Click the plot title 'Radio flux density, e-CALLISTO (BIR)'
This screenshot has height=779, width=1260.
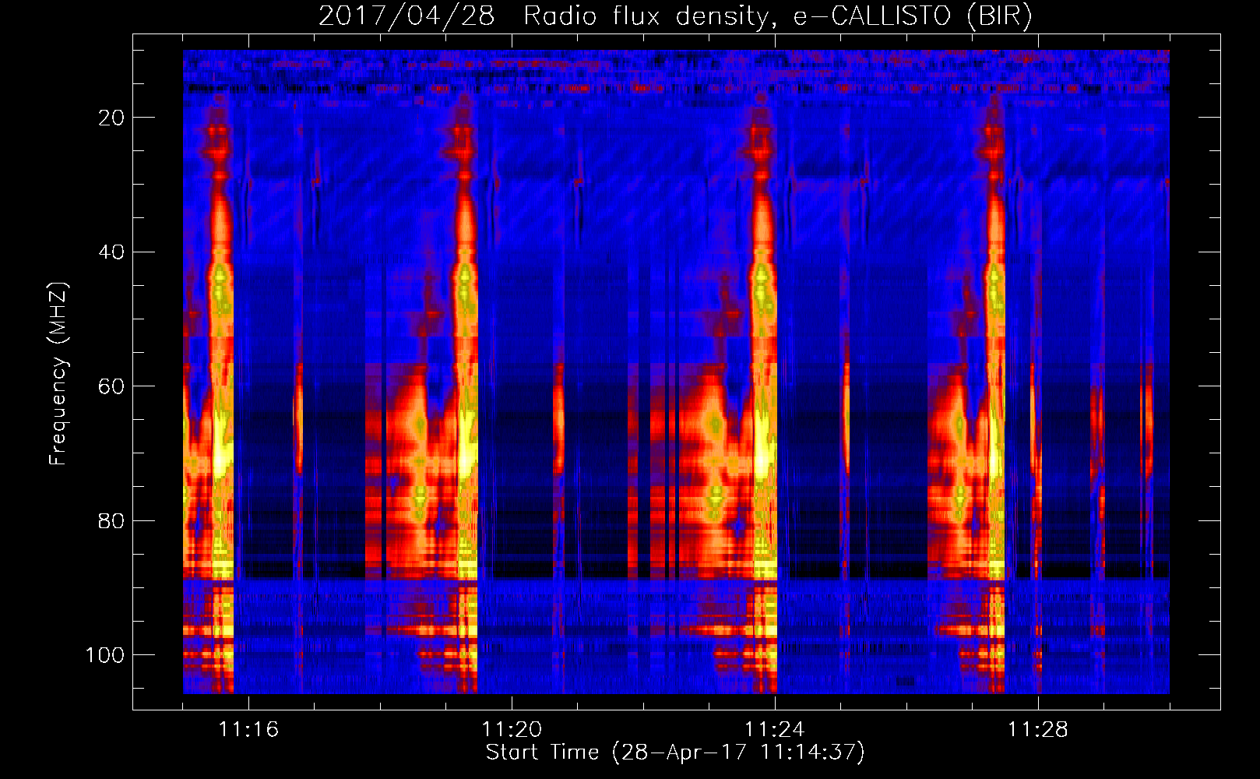[x=777, y=16]
